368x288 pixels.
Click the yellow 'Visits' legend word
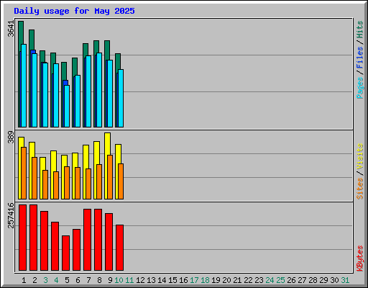point(360,157)
